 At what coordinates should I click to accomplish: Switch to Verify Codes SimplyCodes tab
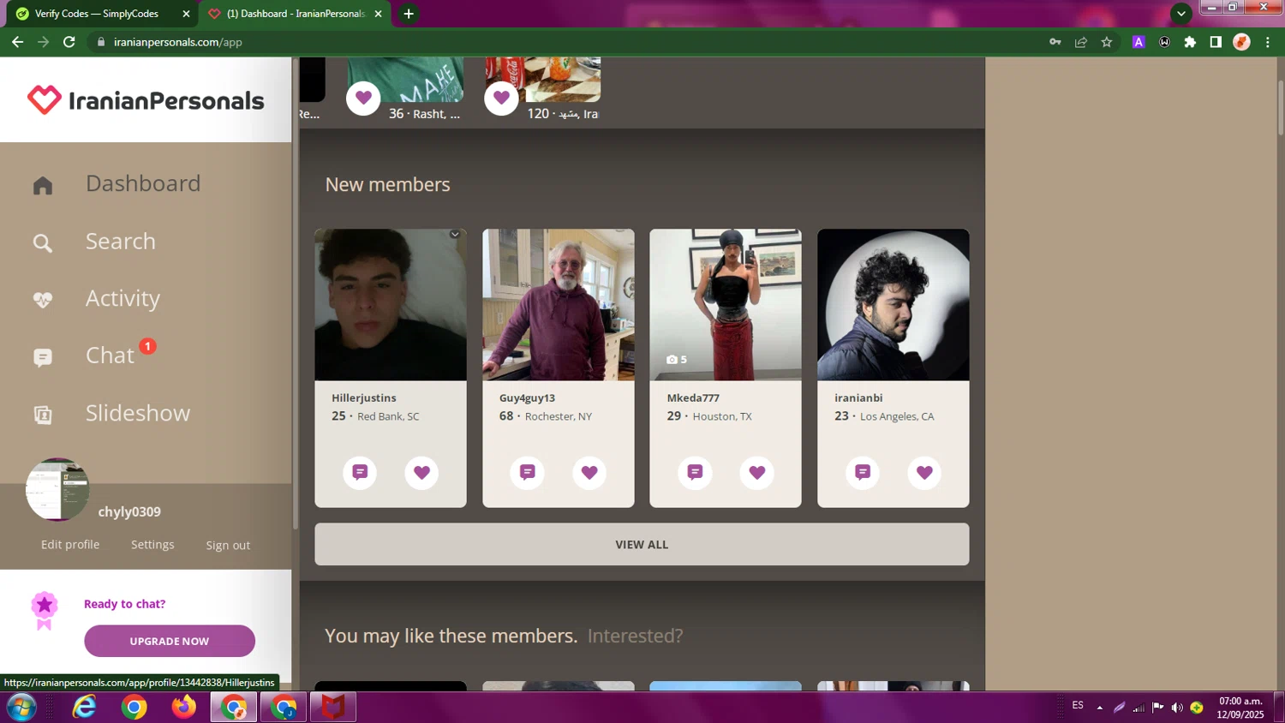point(101,14)
